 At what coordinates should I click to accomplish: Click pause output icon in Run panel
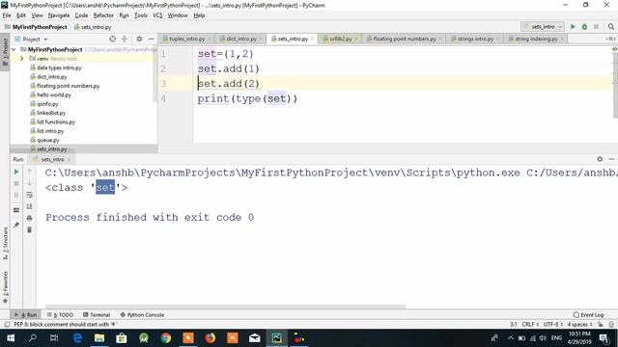[16, 195]
